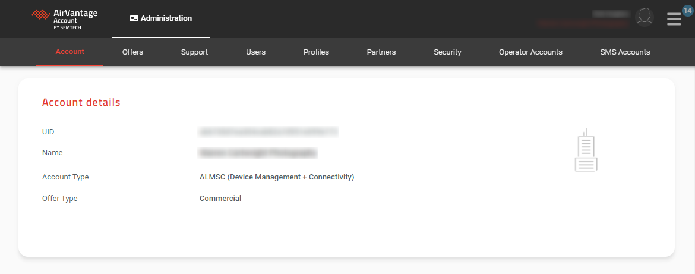The image size is (695, 274).
Task: Go to the Security tab
Action: [447, 52]
